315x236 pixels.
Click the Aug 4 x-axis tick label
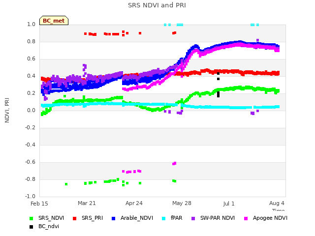pos(277,203)
